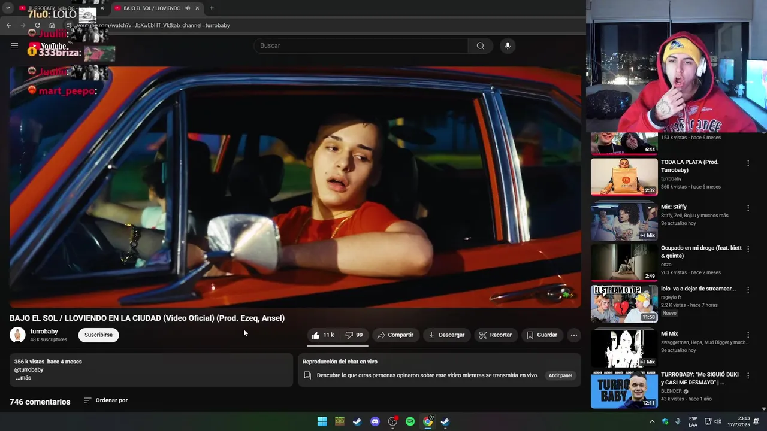The width and height of the screenshot is (767, 431).
Task: Open the turrobaby channel name link
Action: [44, 332]
